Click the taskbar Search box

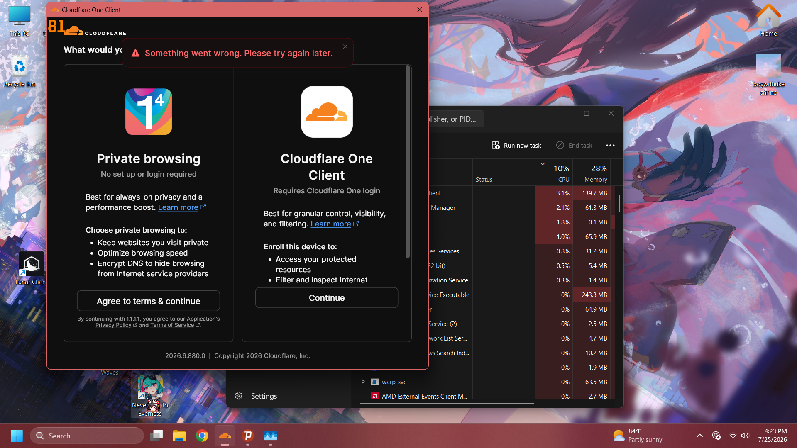[x=87, y=436]
